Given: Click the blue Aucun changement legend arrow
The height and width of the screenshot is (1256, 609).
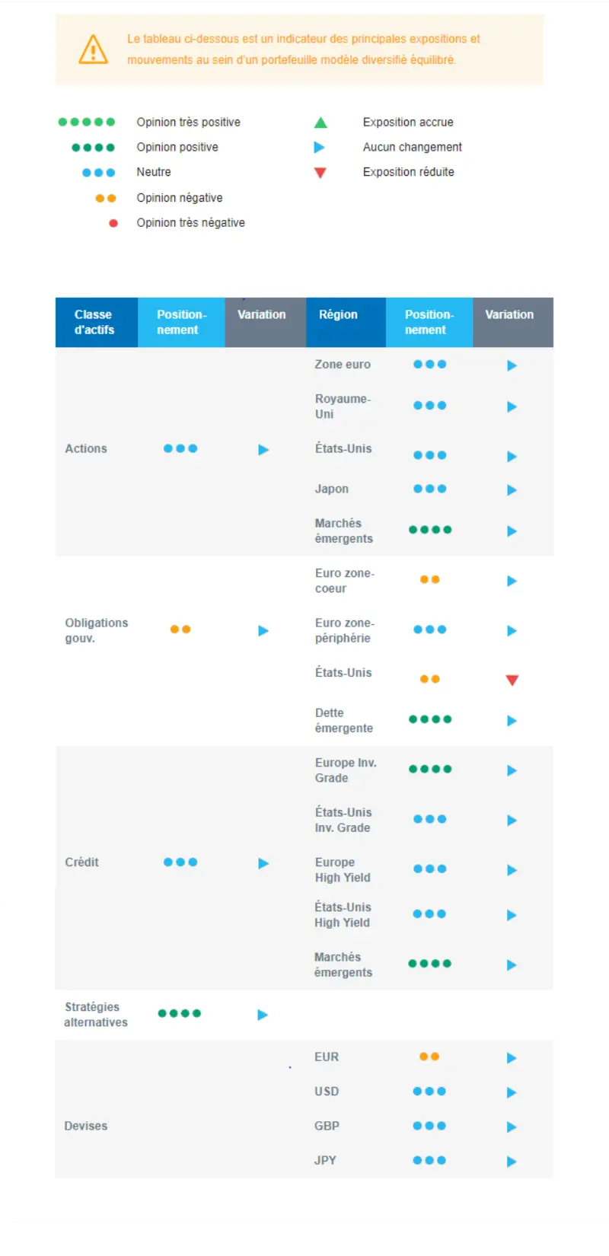Looking at the screenshot, I should click(320, 148).
